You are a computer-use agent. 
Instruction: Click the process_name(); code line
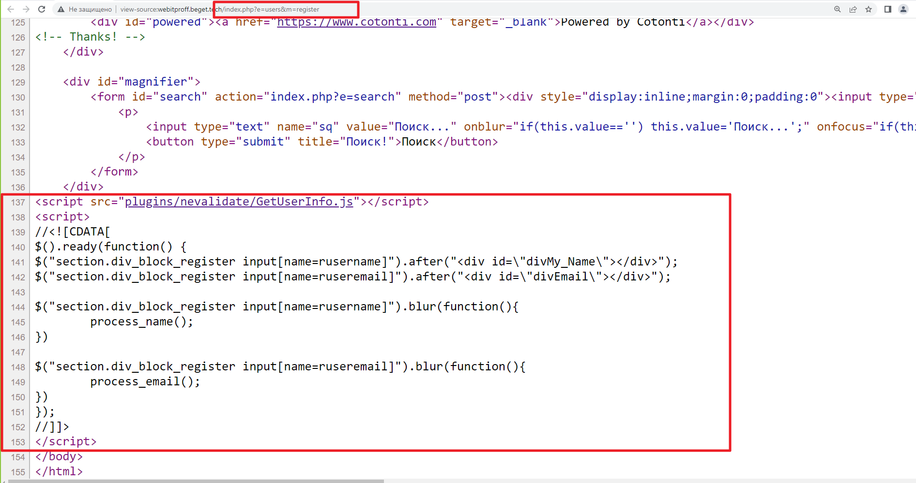141,322
